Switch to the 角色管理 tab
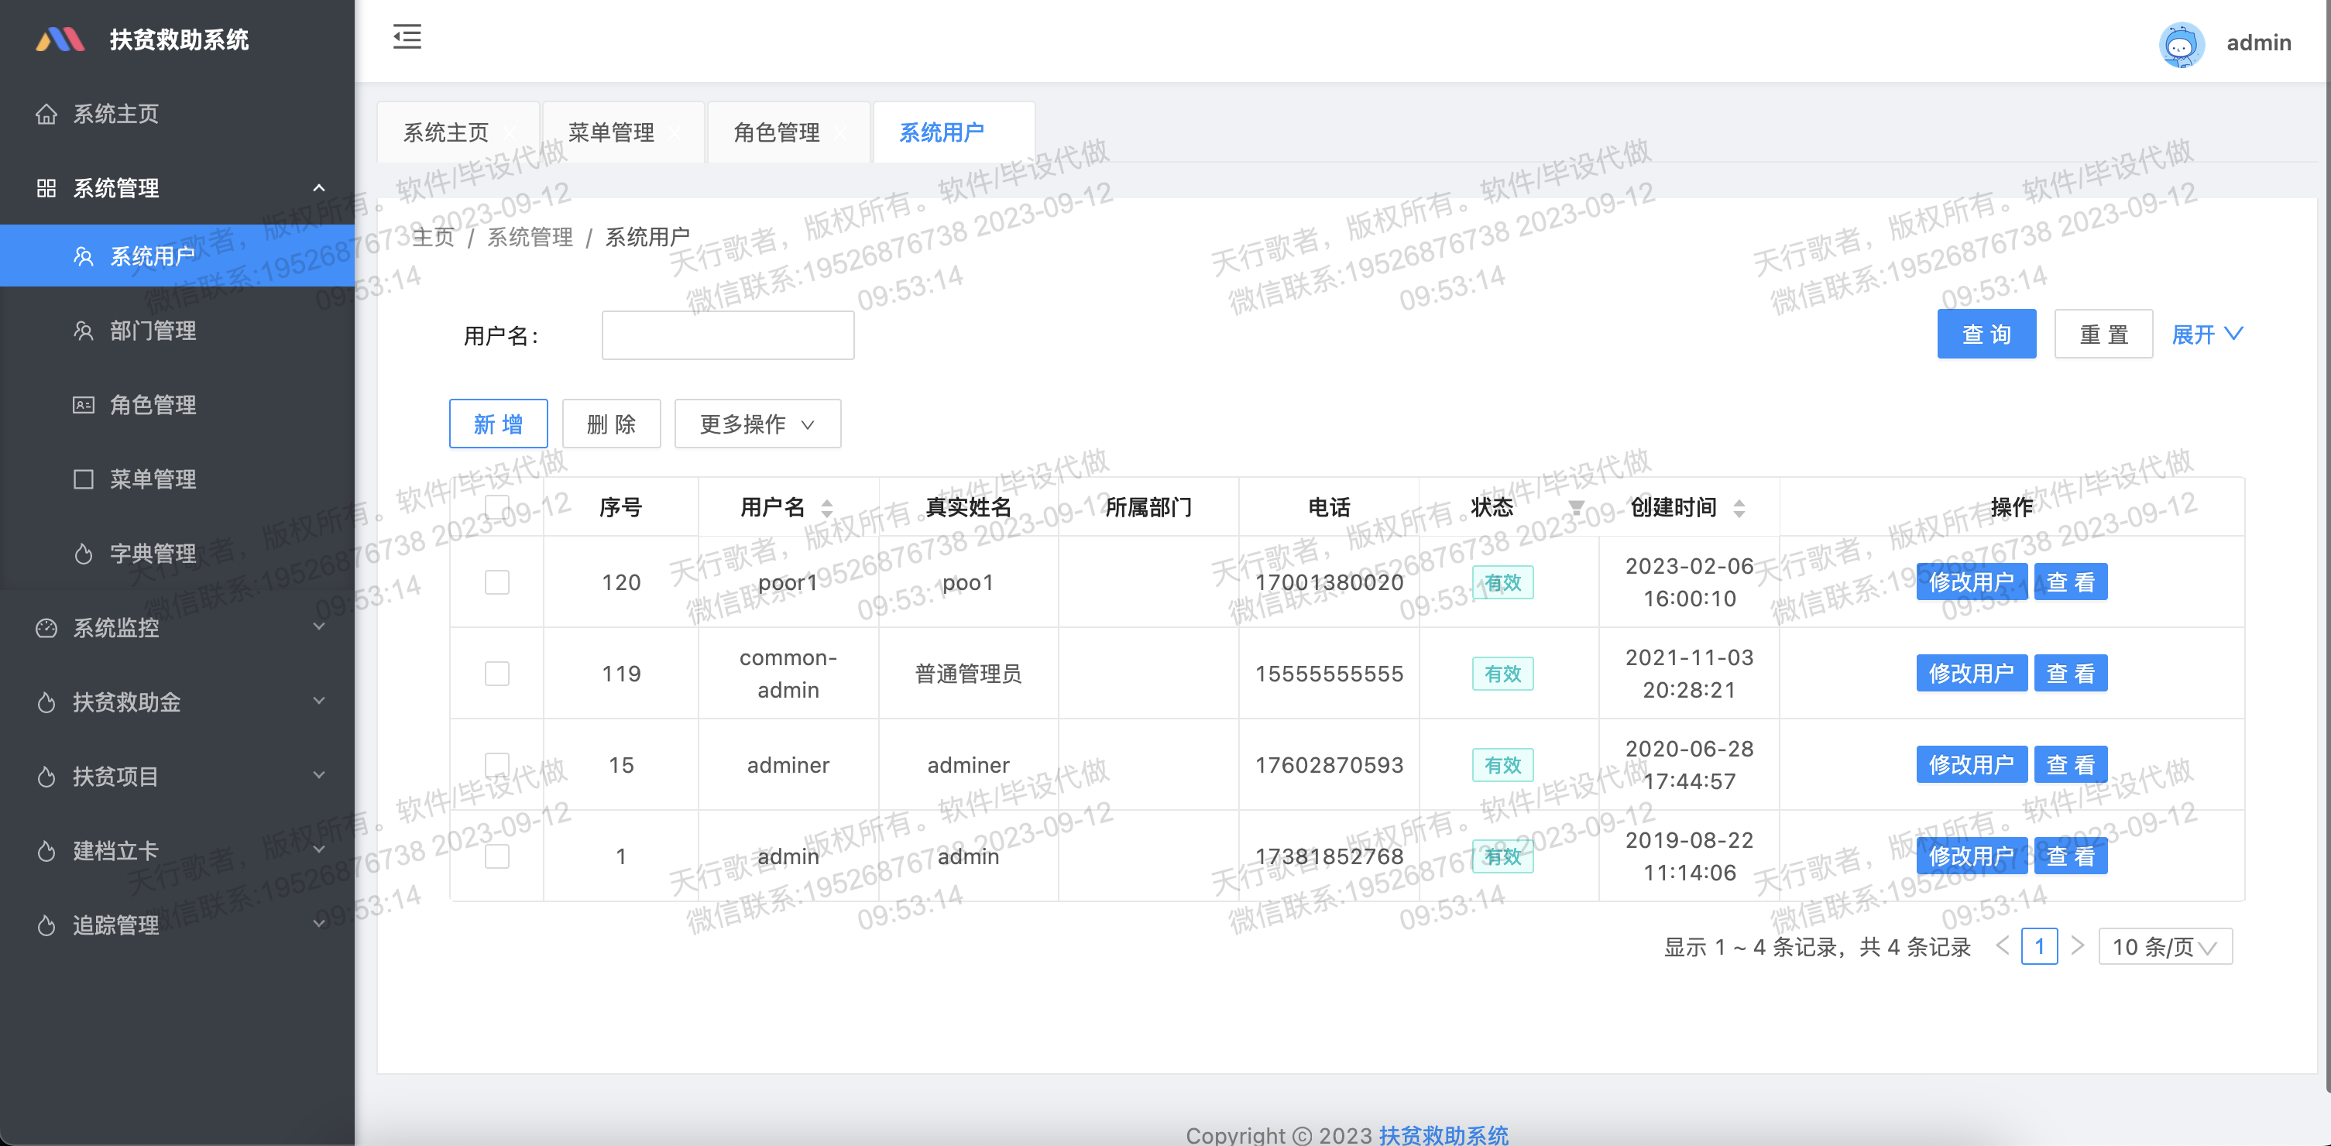Viewport: 2331px width, 1146px height. (777, 133)
